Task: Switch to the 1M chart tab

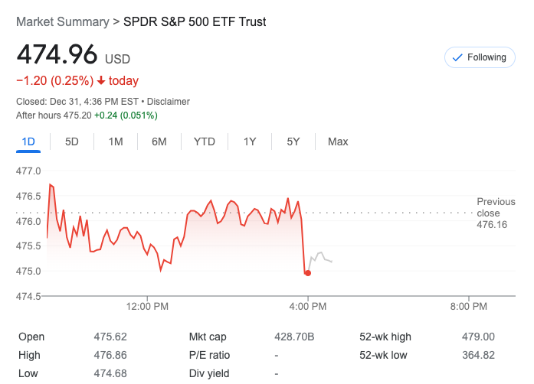Action: (x=116, y=142)
